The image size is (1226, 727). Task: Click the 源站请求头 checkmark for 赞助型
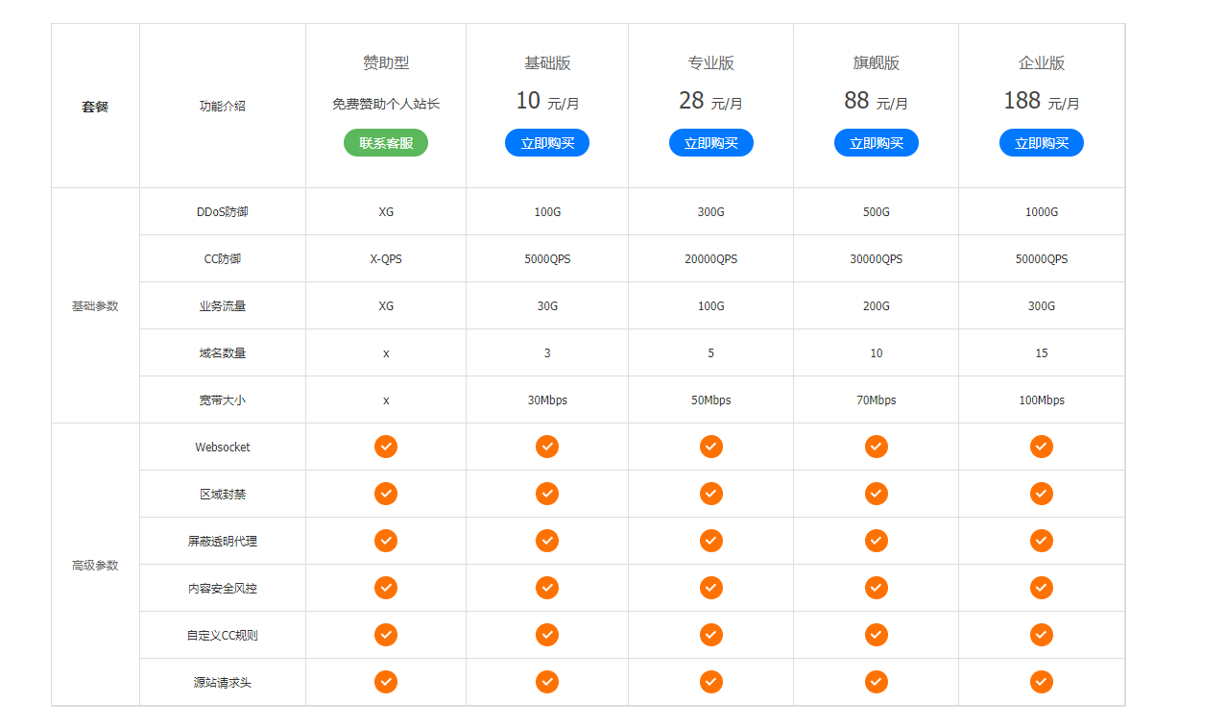[x=386, y=682]
